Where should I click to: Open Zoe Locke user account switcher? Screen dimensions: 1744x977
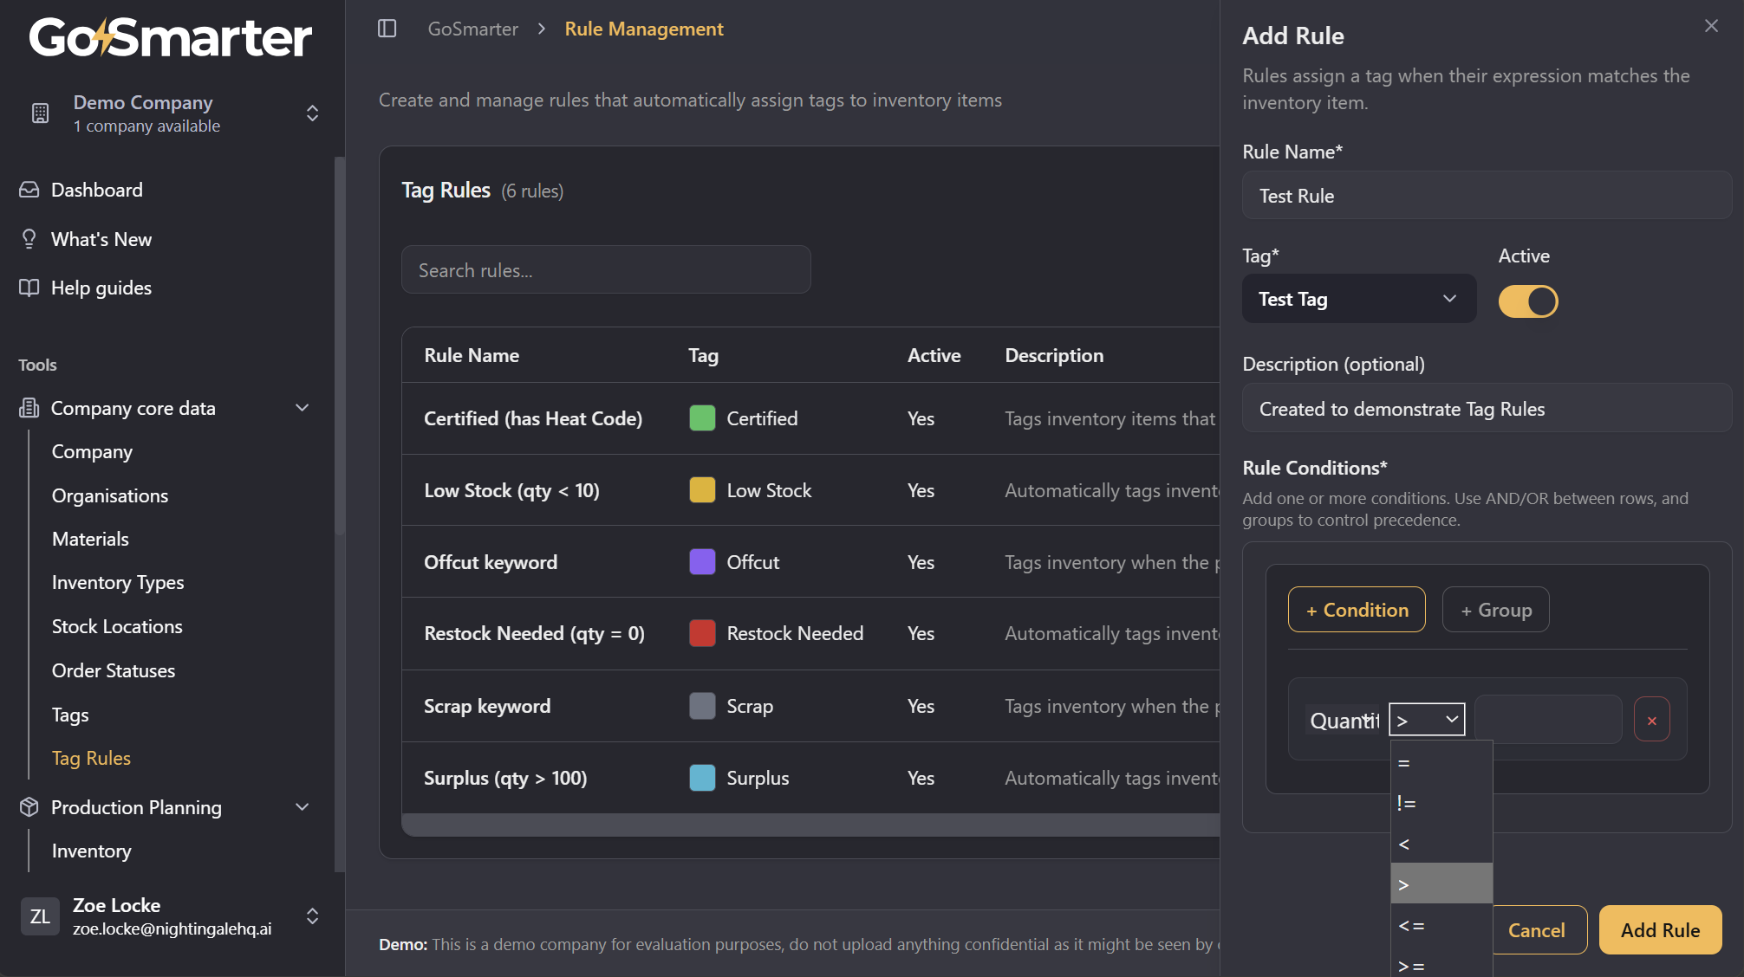[x=313, y=916]
